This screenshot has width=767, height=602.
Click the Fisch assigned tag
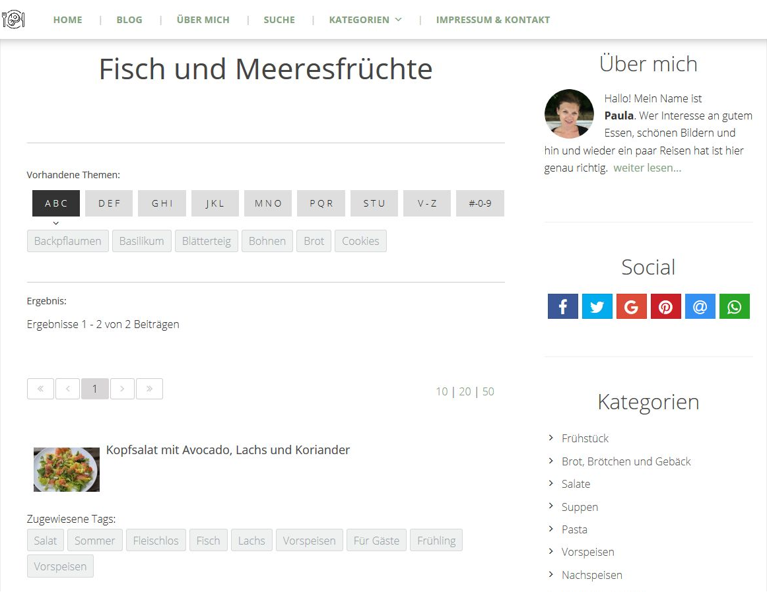209,541
